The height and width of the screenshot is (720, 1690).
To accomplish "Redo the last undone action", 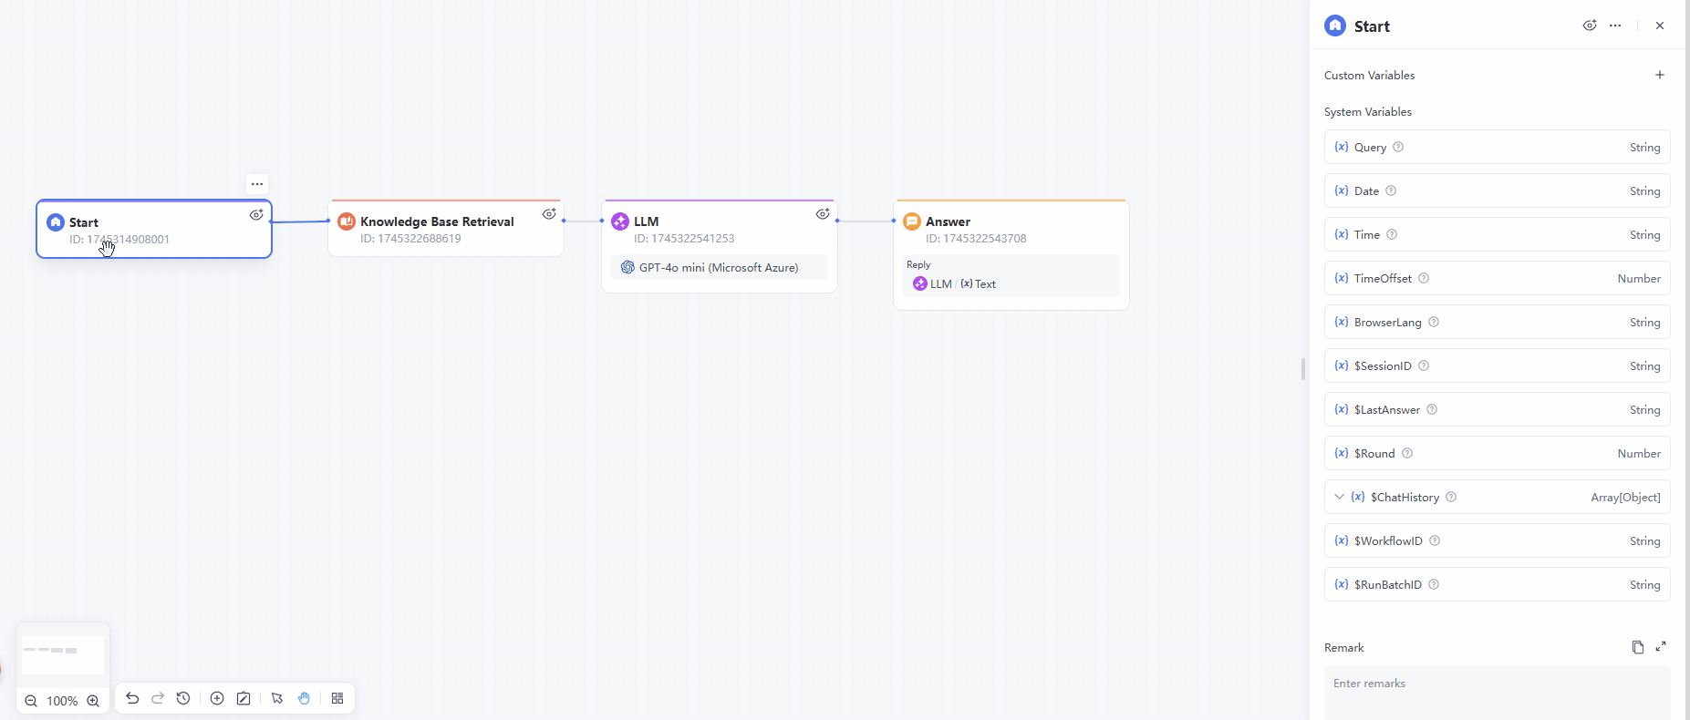I will pos(158,698).
